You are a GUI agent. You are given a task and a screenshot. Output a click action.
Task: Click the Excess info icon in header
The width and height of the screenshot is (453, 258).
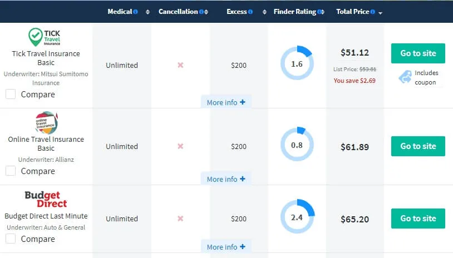[x=250, y=12]
